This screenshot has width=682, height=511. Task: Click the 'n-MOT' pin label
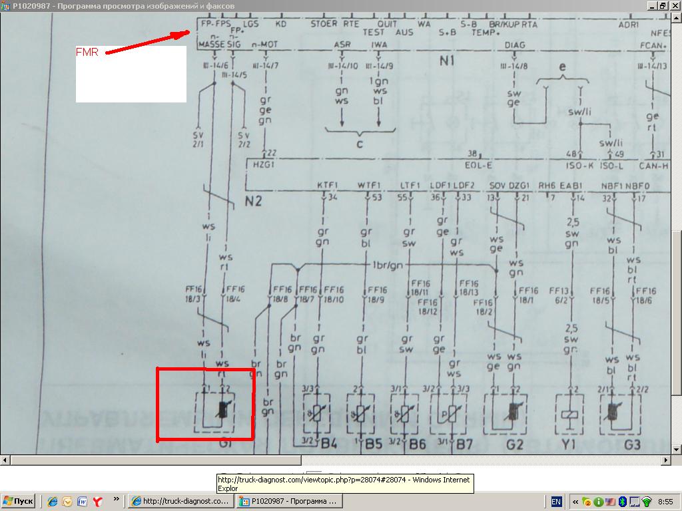coord(264,45)
